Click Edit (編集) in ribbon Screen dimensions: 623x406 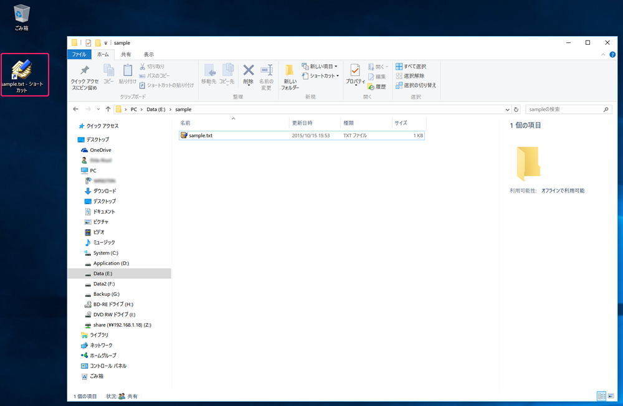[x=377, y=77]
